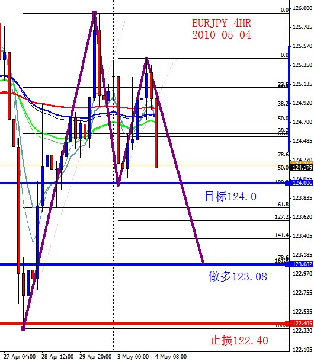
Task: Select the 23.6 Fibonacci level label
Action: pyautogui.click(x=283, y=84)
